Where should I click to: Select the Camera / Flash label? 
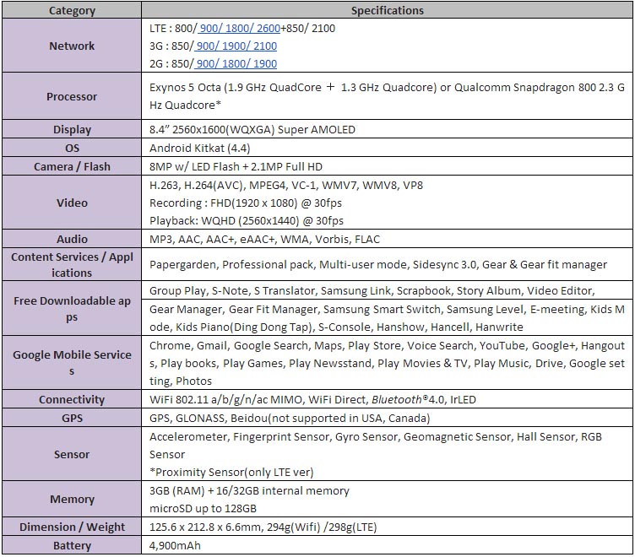pyautogui.click(x=72, y=167)
